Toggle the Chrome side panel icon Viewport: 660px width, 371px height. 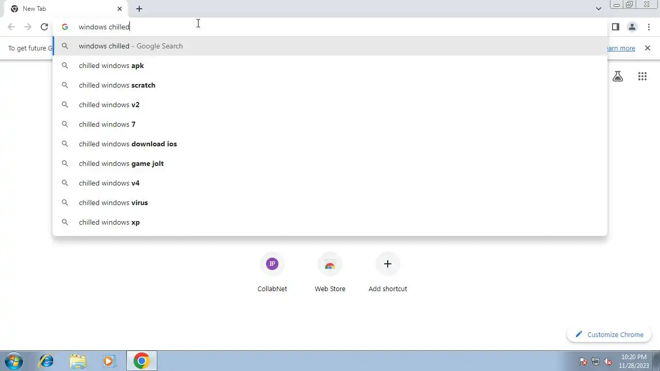[616, 27]
